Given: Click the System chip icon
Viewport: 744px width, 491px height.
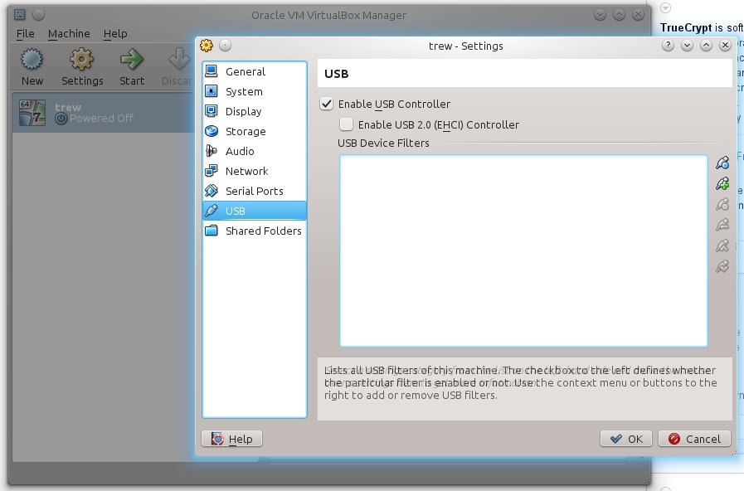Looking at the screenshot, I should point(212,91).
